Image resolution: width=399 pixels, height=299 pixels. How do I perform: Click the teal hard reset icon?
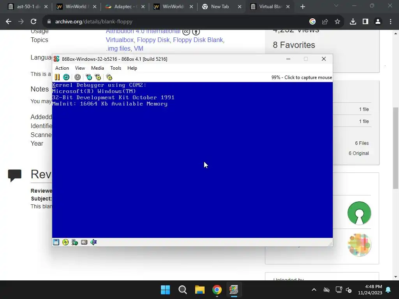point(66,77)
